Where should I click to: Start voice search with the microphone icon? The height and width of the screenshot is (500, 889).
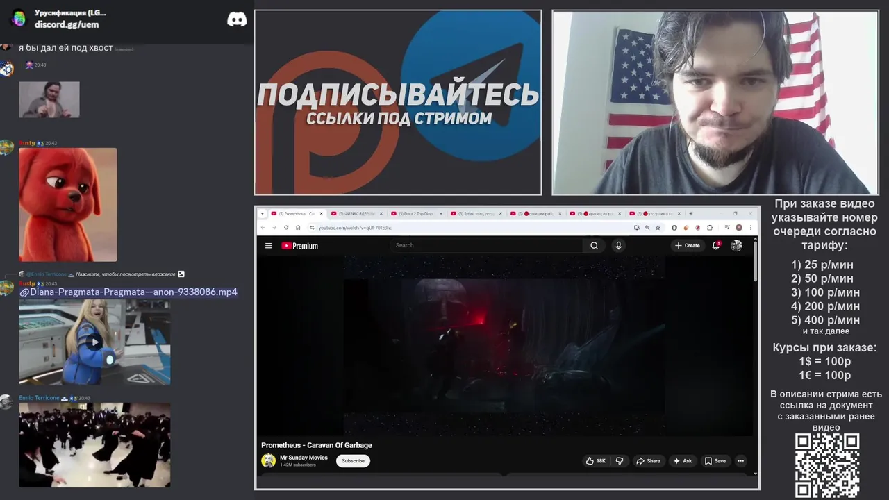[x=618, y=245]
